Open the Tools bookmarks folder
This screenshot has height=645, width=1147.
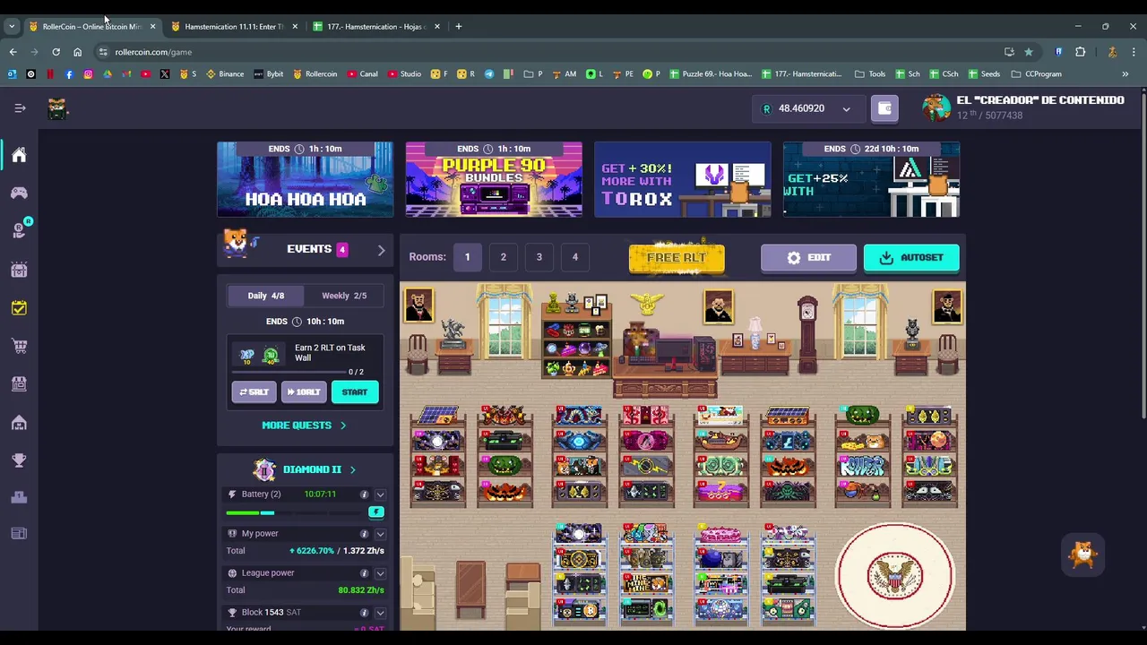pos(870,74)
